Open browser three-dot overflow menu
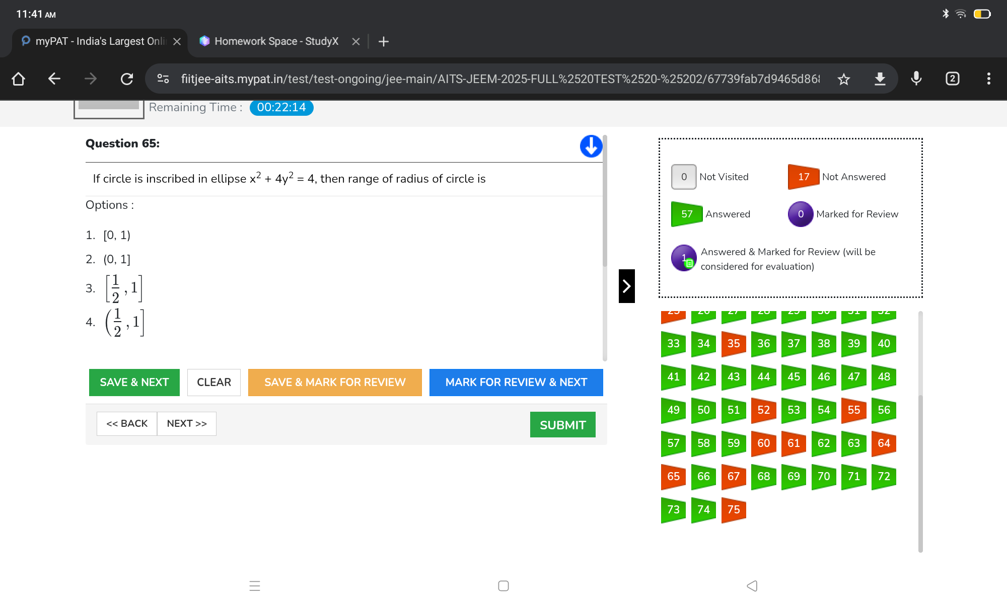 coord(989,79)
